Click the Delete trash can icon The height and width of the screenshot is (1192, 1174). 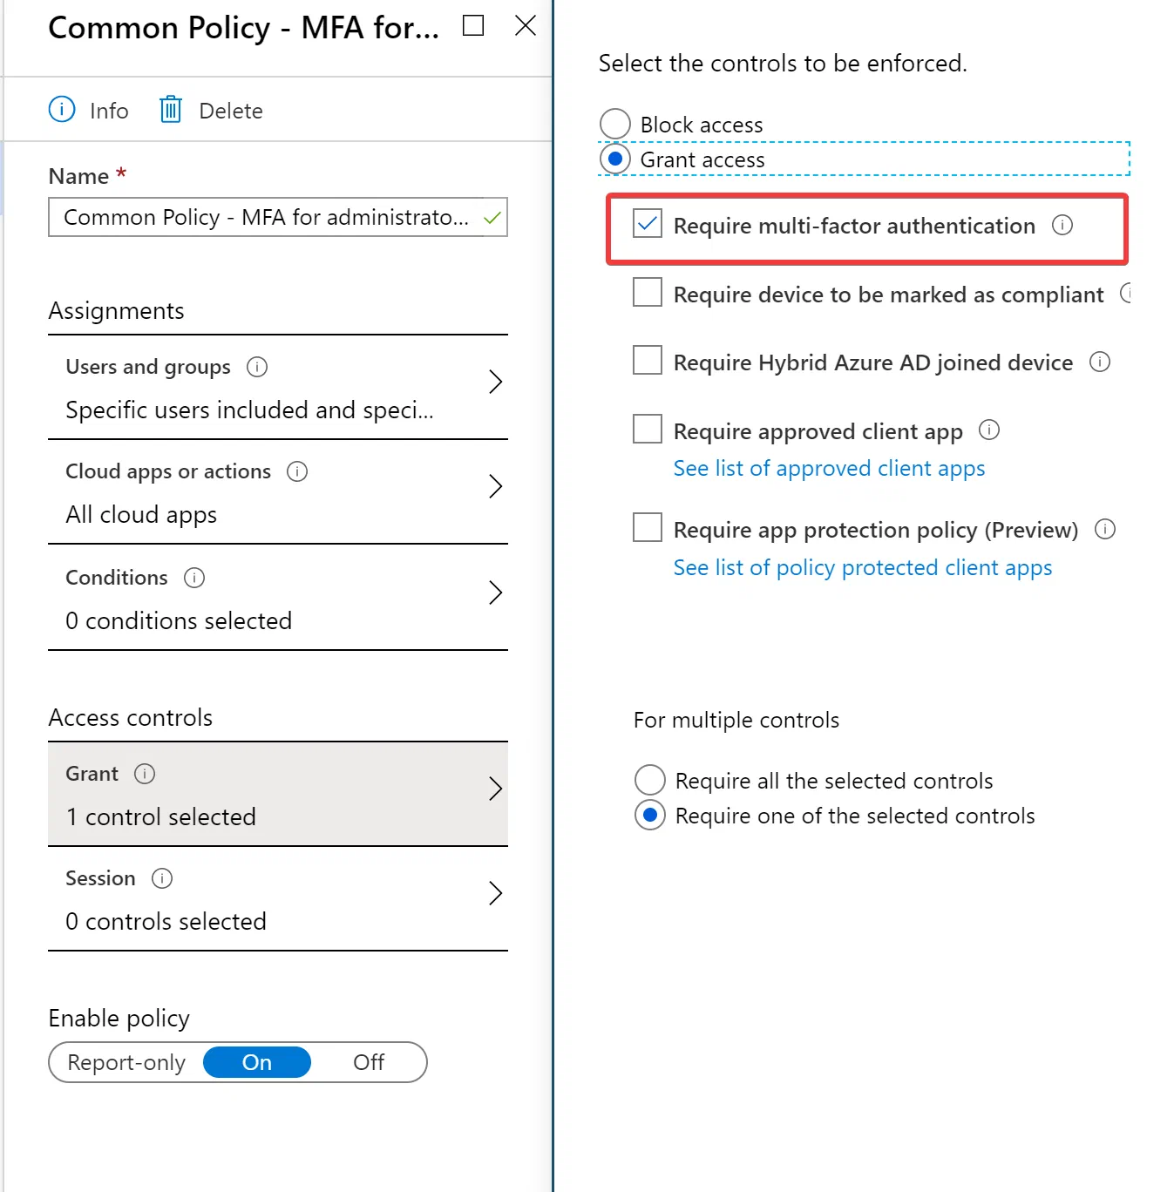tap(171, 110)
